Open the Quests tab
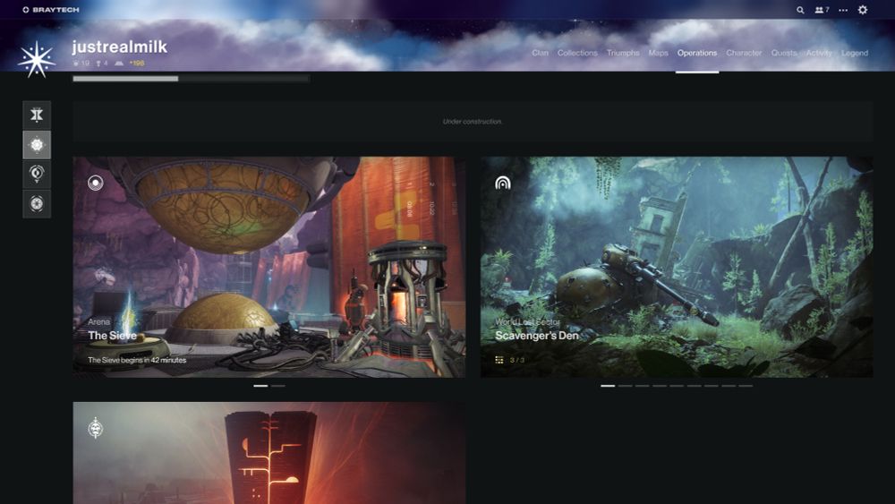This screenshot has height=504, width=895. coord(784,53)
